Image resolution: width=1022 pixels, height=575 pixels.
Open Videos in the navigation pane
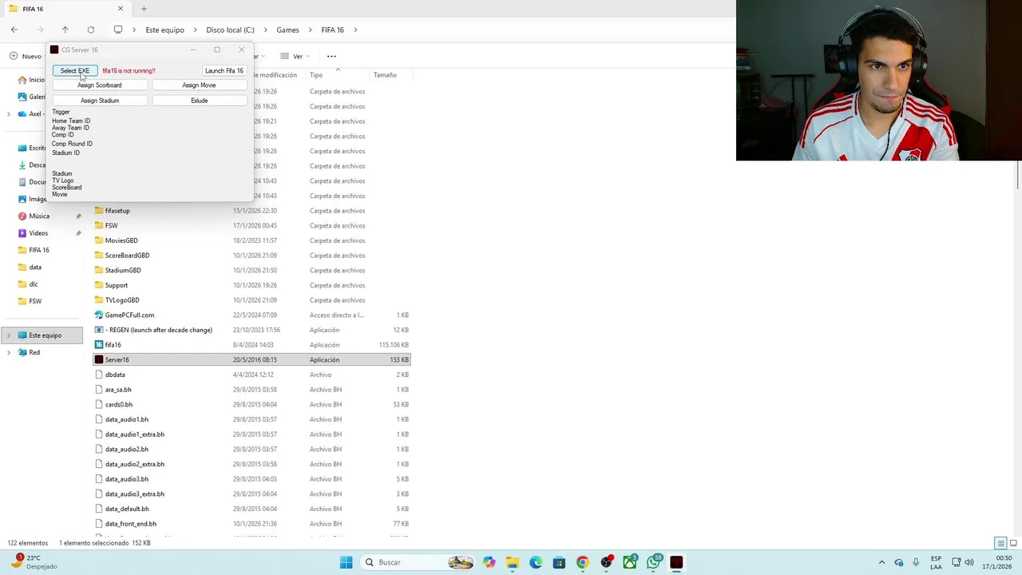[38, 233]
